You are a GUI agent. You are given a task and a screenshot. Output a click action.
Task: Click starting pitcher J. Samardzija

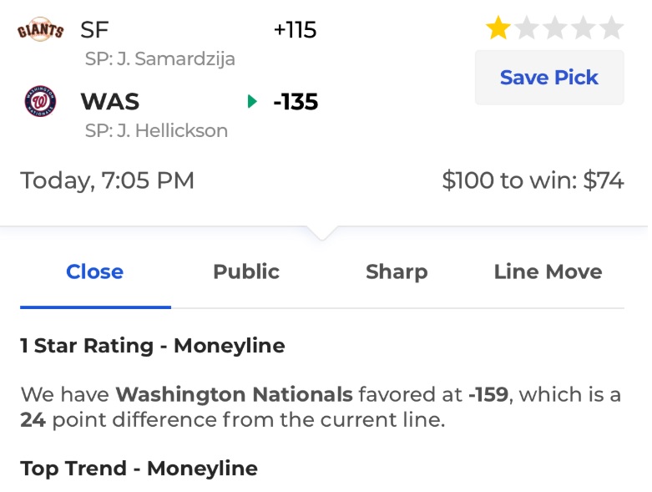160,58
